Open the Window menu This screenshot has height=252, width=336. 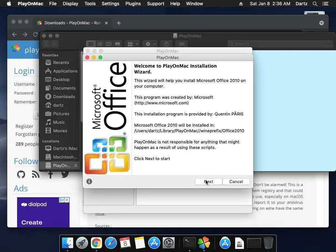[x=194, y=4]
